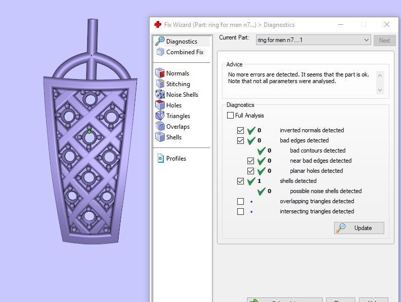This screenshot has height=302, width=401.
Task: Select the Triangles cube icon
Action: click(160, 116)
